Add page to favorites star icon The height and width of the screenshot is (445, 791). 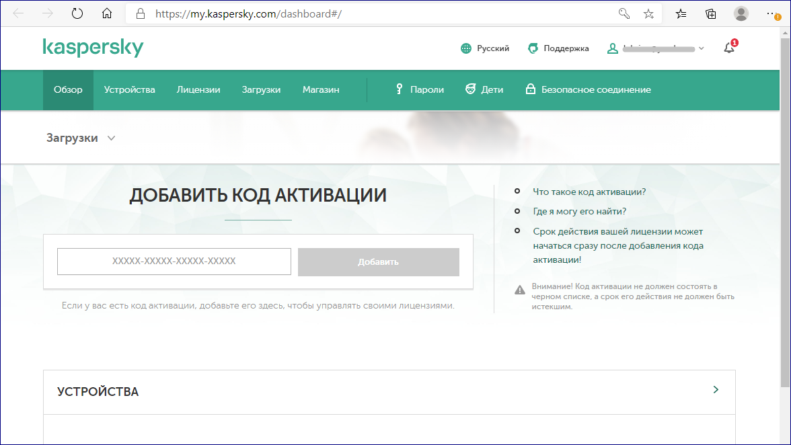point(648,13)
